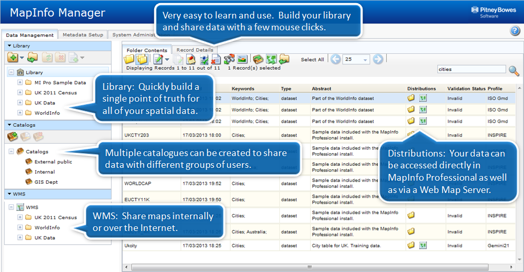Click the map distribution icon in Ukcity row

423,245
